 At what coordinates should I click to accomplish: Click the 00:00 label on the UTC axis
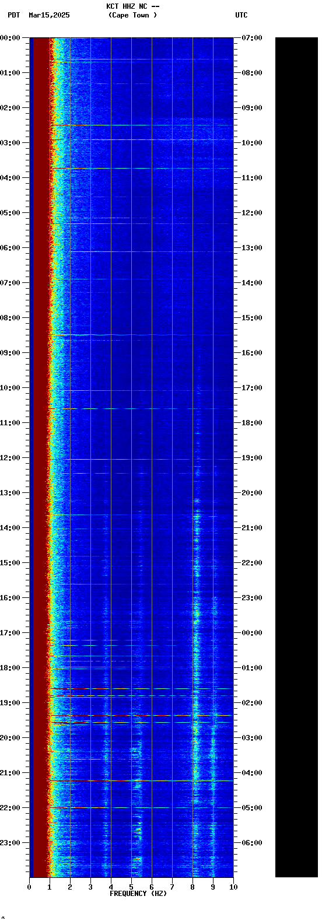tap(252, 633)
